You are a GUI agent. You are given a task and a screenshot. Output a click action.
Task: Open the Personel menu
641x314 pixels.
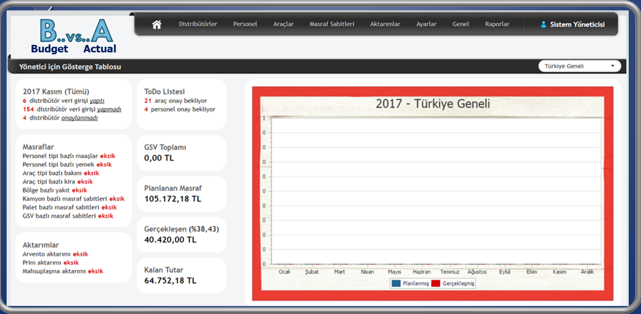click(245, 24)
